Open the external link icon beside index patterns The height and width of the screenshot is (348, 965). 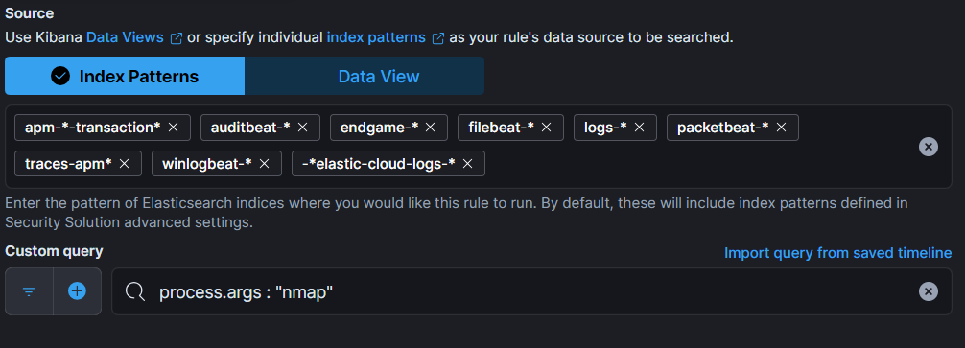pos(437,38)
